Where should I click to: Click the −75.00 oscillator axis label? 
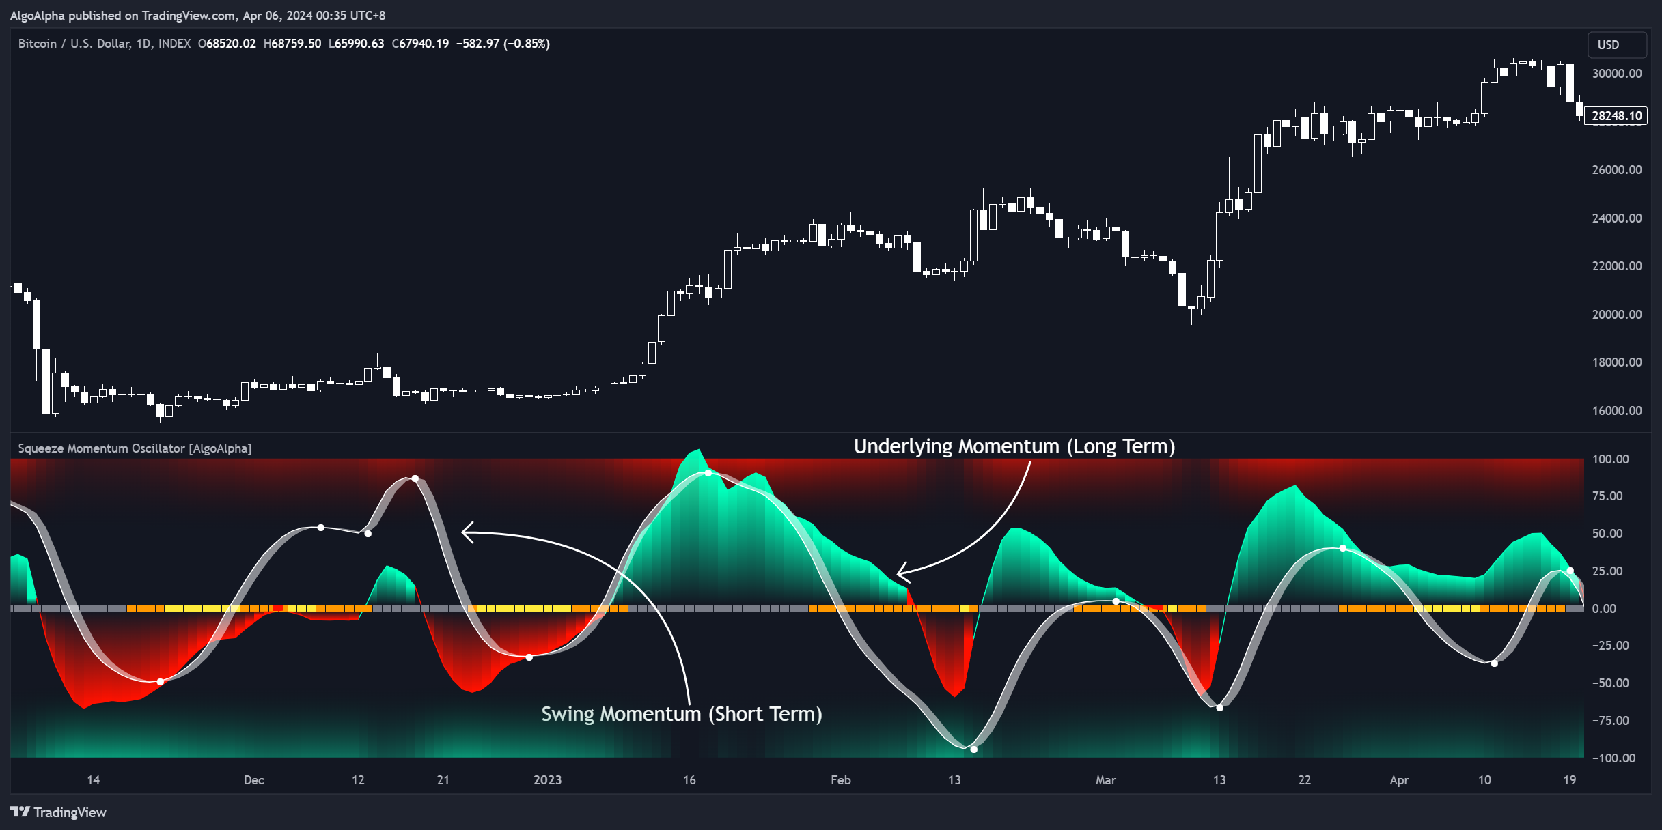[1611, 721]
